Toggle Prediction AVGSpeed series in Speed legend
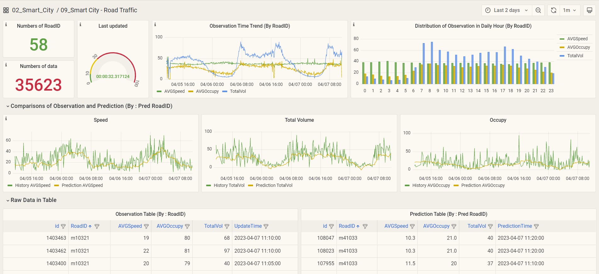This screenshot has height=274, width=599. point(82,185)
